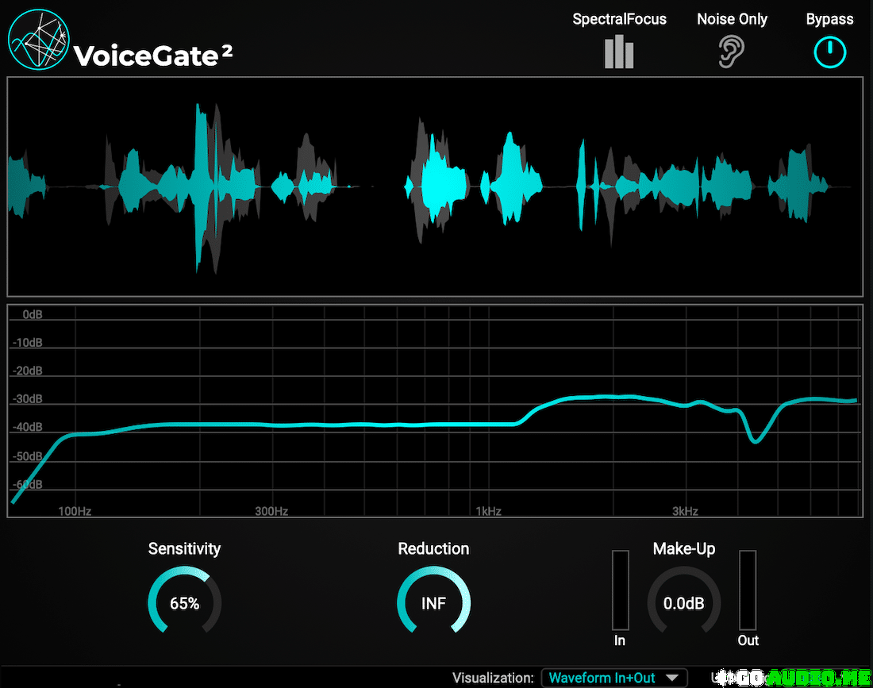Click the In level meter
873x688 pixels.
pos(621,590)
